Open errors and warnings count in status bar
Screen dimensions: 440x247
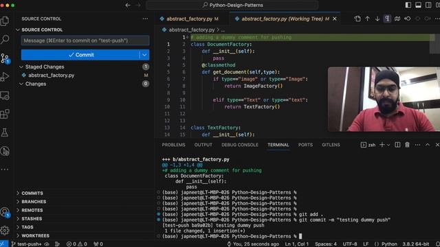pos(76,244)
